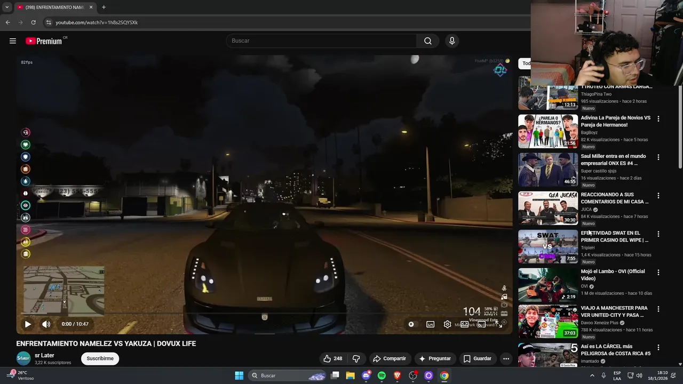The width and height of the screenshot is (683, 384).
Task: Start voice search with microphone icon
Action: [x=452, y=41]
